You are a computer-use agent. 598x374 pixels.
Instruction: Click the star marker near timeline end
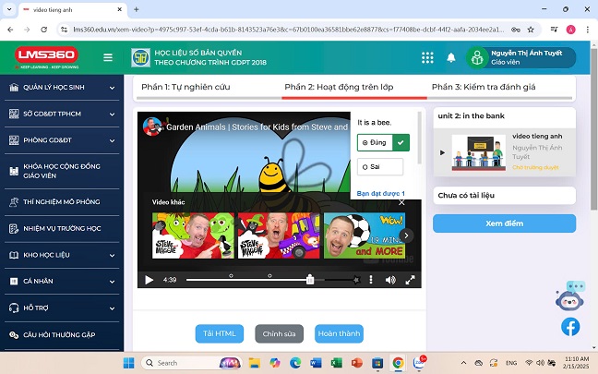tap(356, 280)
